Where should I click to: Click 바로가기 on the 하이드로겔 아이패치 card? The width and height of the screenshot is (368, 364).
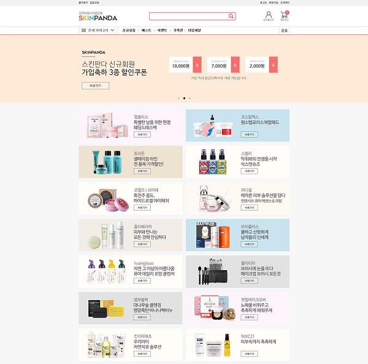coord(142,207)
